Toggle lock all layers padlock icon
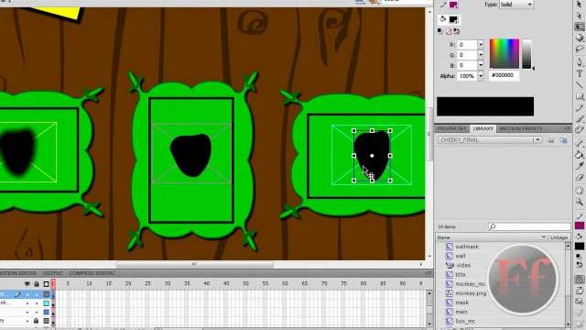This screenshot has width=586, height=330. pyautogui.click(x=37, y=284)
